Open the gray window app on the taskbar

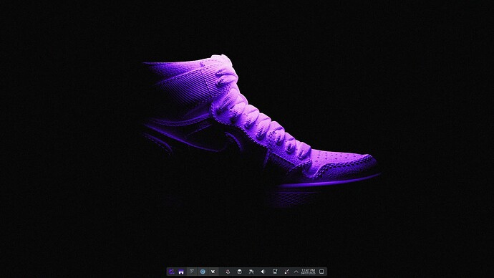[x=192, y=272]
